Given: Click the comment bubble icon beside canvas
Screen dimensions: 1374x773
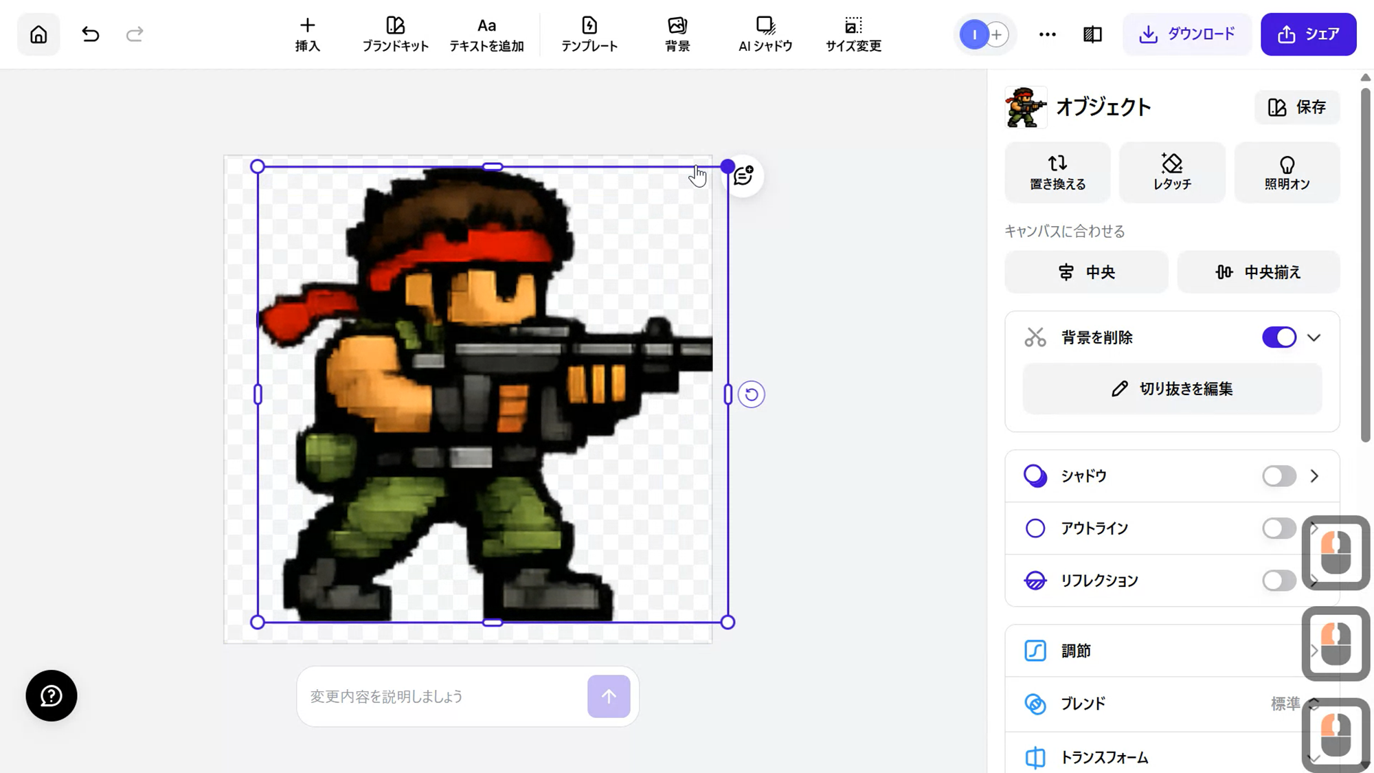Looking at the screenshot, I should pos(743,176).
